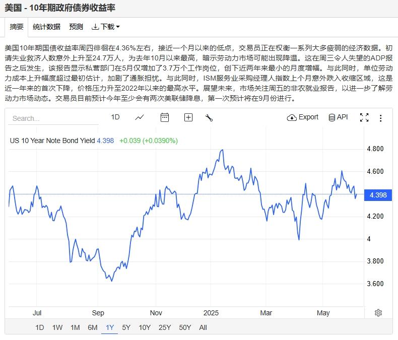Open the chart type line icon
398x340 pixels.
tap(140, 117)
